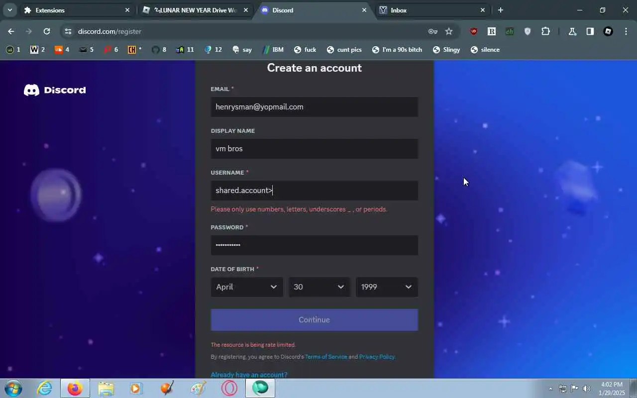This screenshot has width=637, height=398.
Task: Open the mail bookmark labeled 5
Action: pos(86,50)
